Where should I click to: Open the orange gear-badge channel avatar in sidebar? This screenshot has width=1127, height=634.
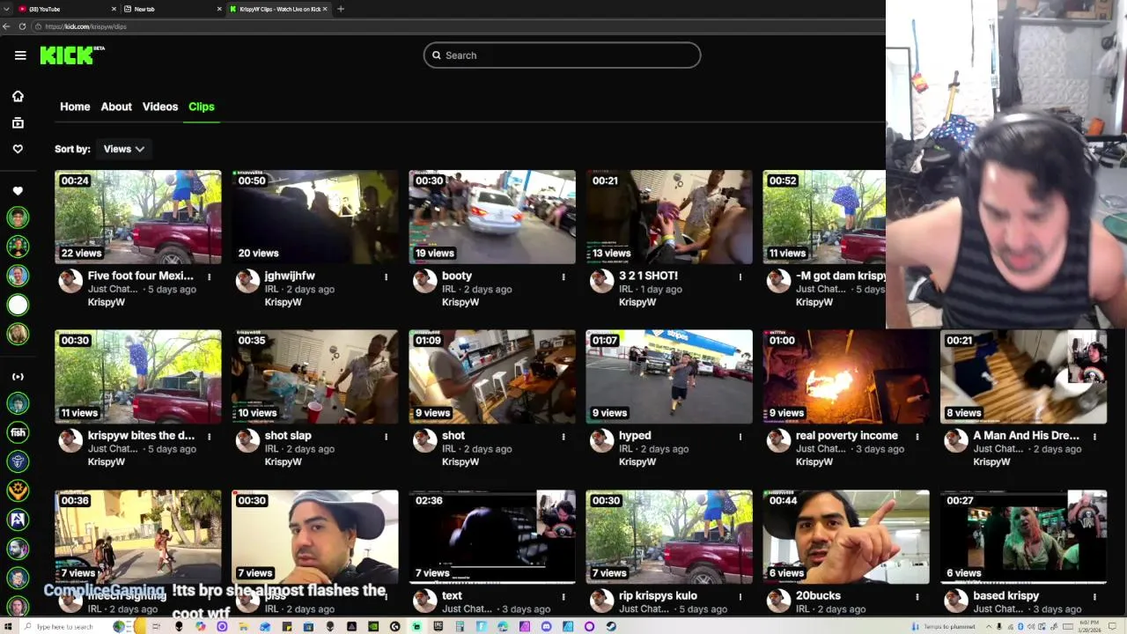click(18, 490)
